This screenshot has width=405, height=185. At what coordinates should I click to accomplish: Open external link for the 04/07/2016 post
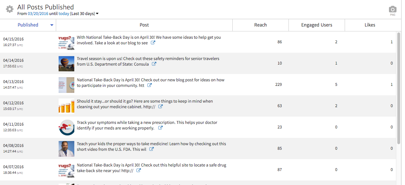(138, 171)
